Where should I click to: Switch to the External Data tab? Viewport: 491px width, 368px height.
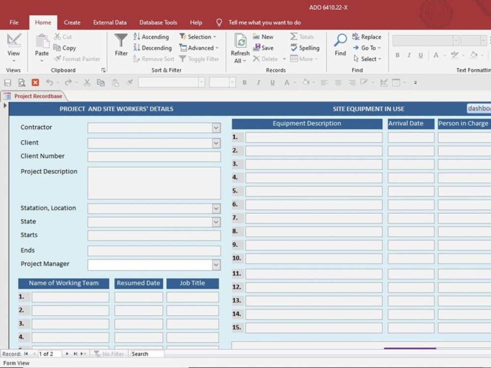[109, 23]
